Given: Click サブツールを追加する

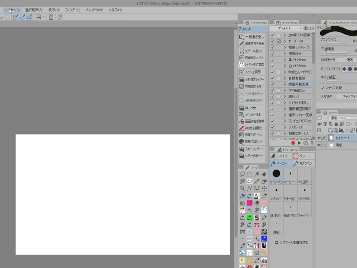Looking at the screenshot, I should pyautogui.click(x=291, y=242).
